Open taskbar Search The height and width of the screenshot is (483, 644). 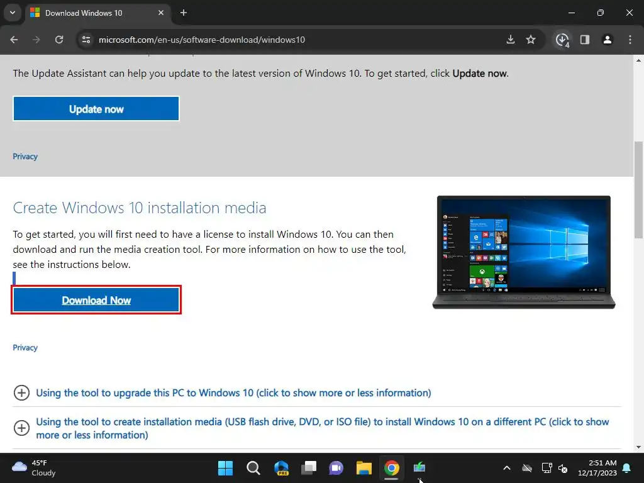click(253, 468)
